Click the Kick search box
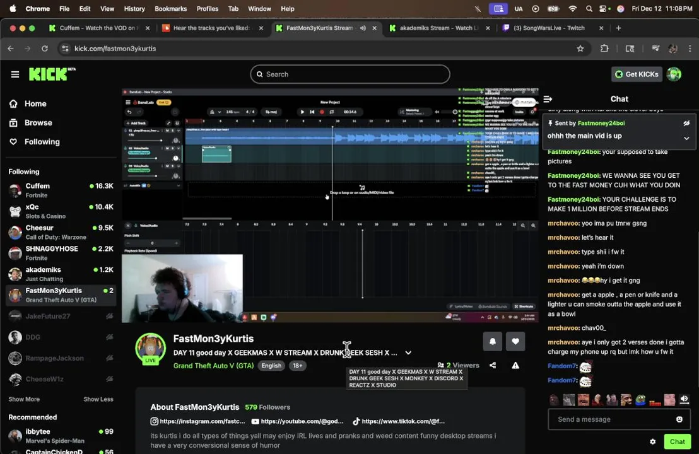This screenshot has height=454, width=699. (x=350, y=74)
